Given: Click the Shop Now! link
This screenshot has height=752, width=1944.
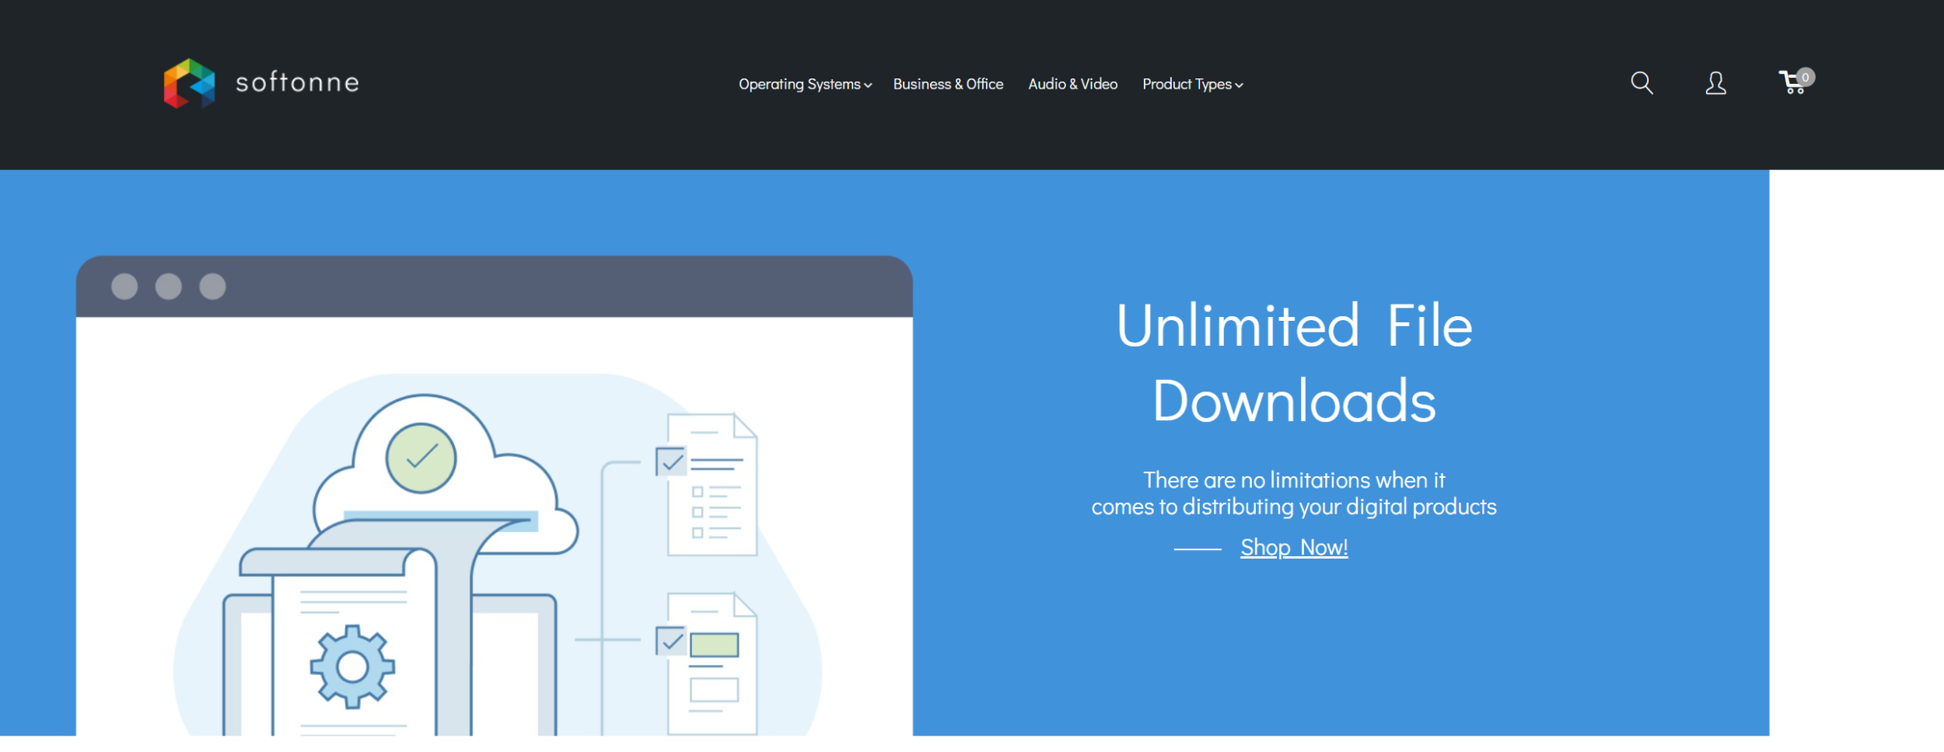Looking at the screenshot, I should click(x=1293, y=547).
